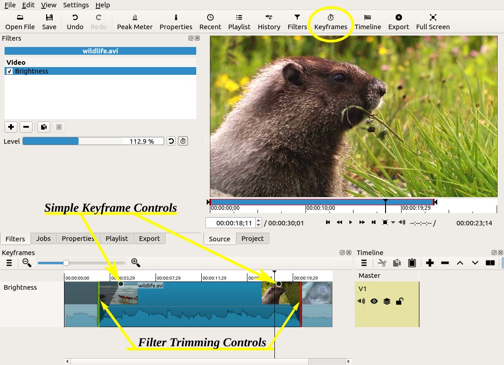This screenshot has width=504, height=365.
Task: Disable the Brightness filter checkbox
Action: [x=10, y=71]
